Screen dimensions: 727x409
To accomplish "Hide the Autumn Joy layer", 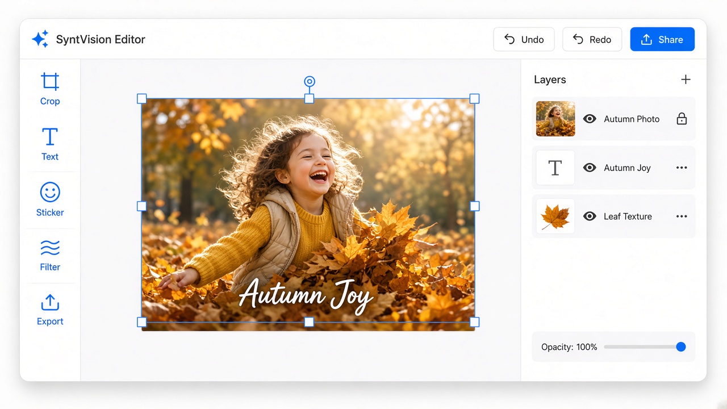I will pyautogui.click(x=590, y=168).
